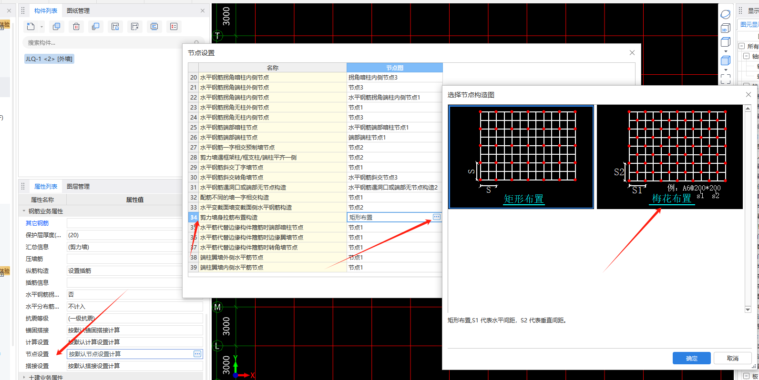Click the 名称 column header
This screenshot has width=759, height=380.
pos(273,68)
